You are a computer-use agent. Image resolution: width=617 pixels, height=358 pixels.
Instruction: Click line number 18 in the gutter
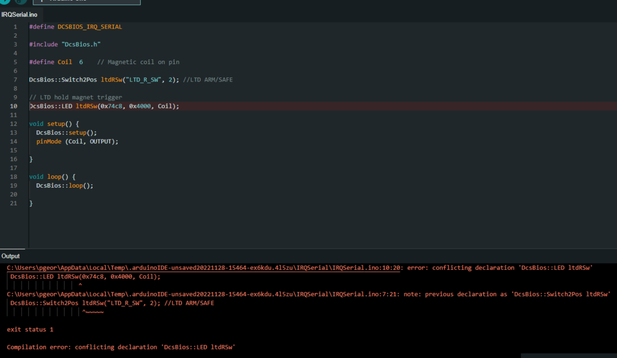tap(14, 177)
